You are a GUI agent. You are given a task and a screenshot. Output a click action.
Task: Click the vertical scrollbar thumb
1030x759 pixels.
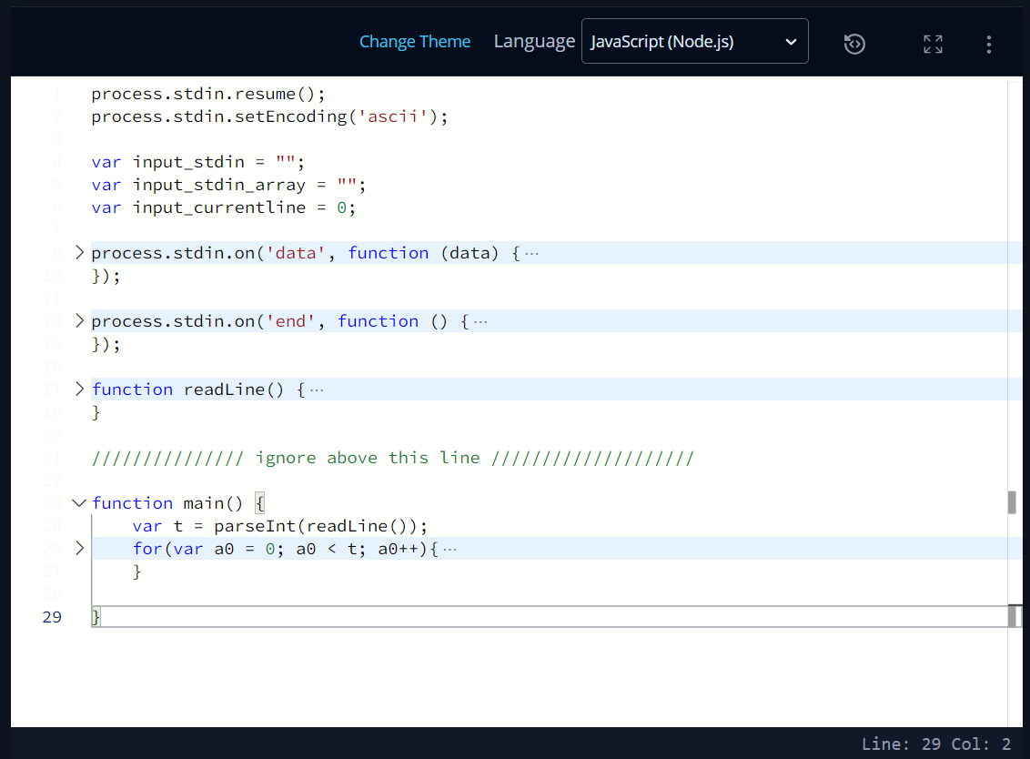coord(1011,501)
